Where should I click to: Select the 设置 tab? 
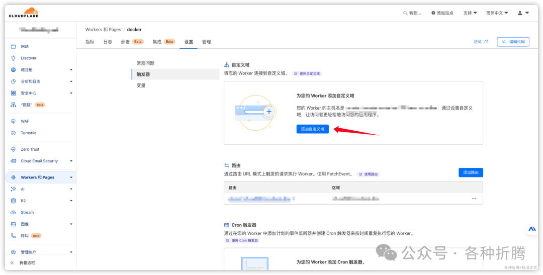click(x=189, y=42)
